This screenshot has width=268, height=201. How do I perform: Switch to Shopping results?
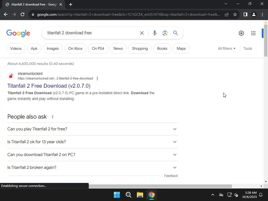(x=140, y=48)
